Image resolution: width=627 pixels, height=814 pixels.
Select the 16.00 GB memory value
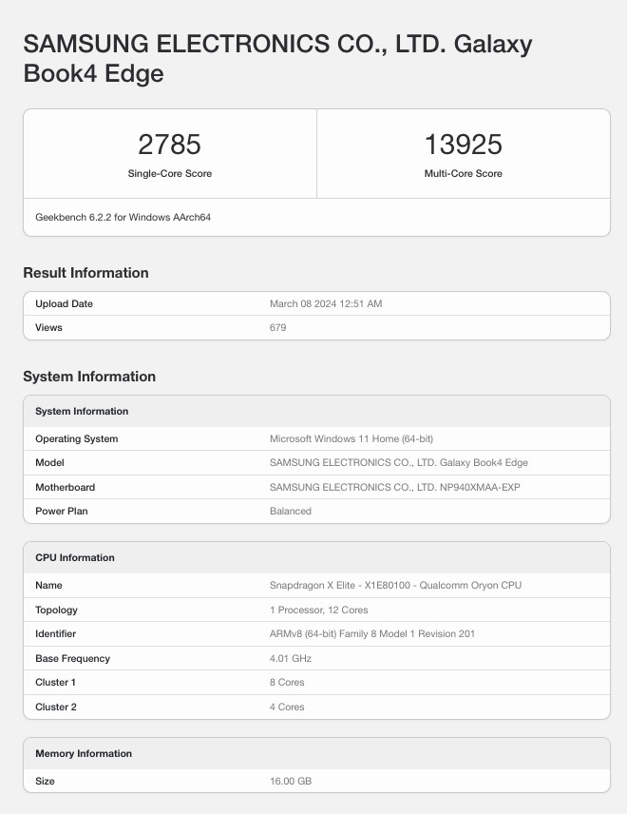click(x=291, y=781)
